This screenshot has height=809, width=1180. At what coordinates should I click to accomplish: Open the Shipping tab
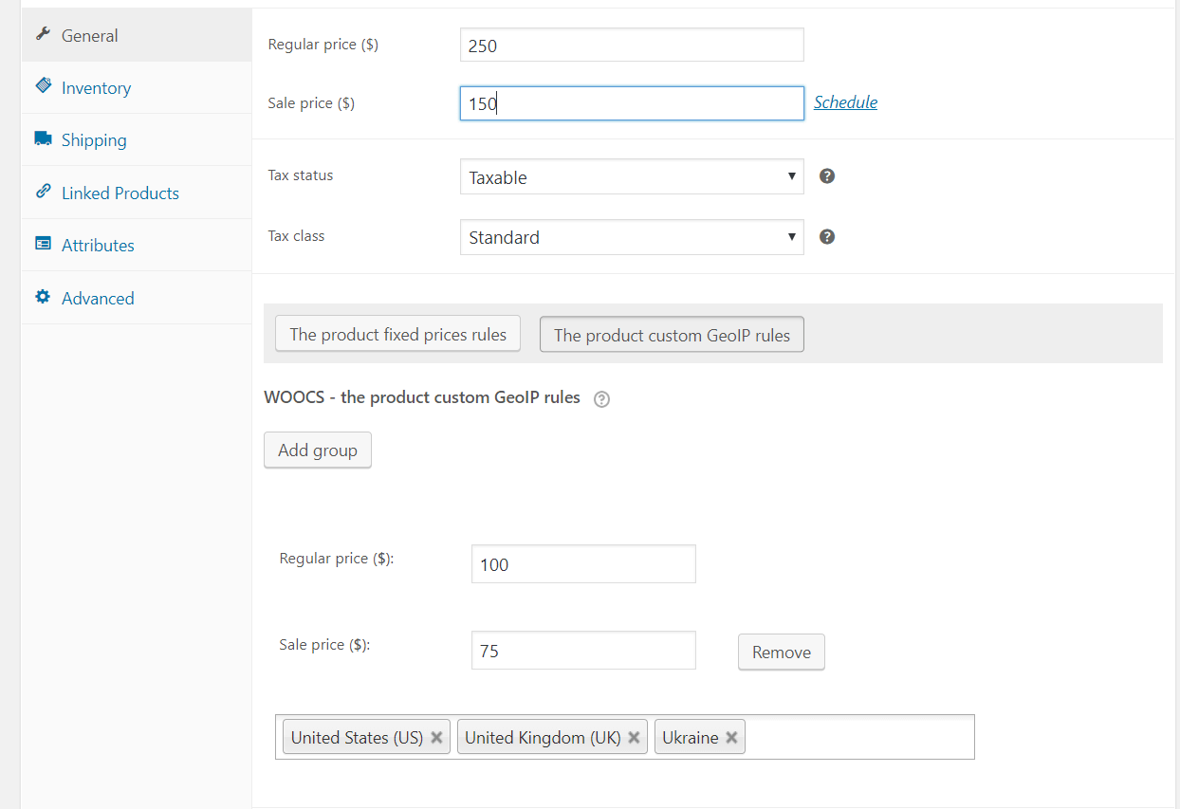[x=137, y=140]
